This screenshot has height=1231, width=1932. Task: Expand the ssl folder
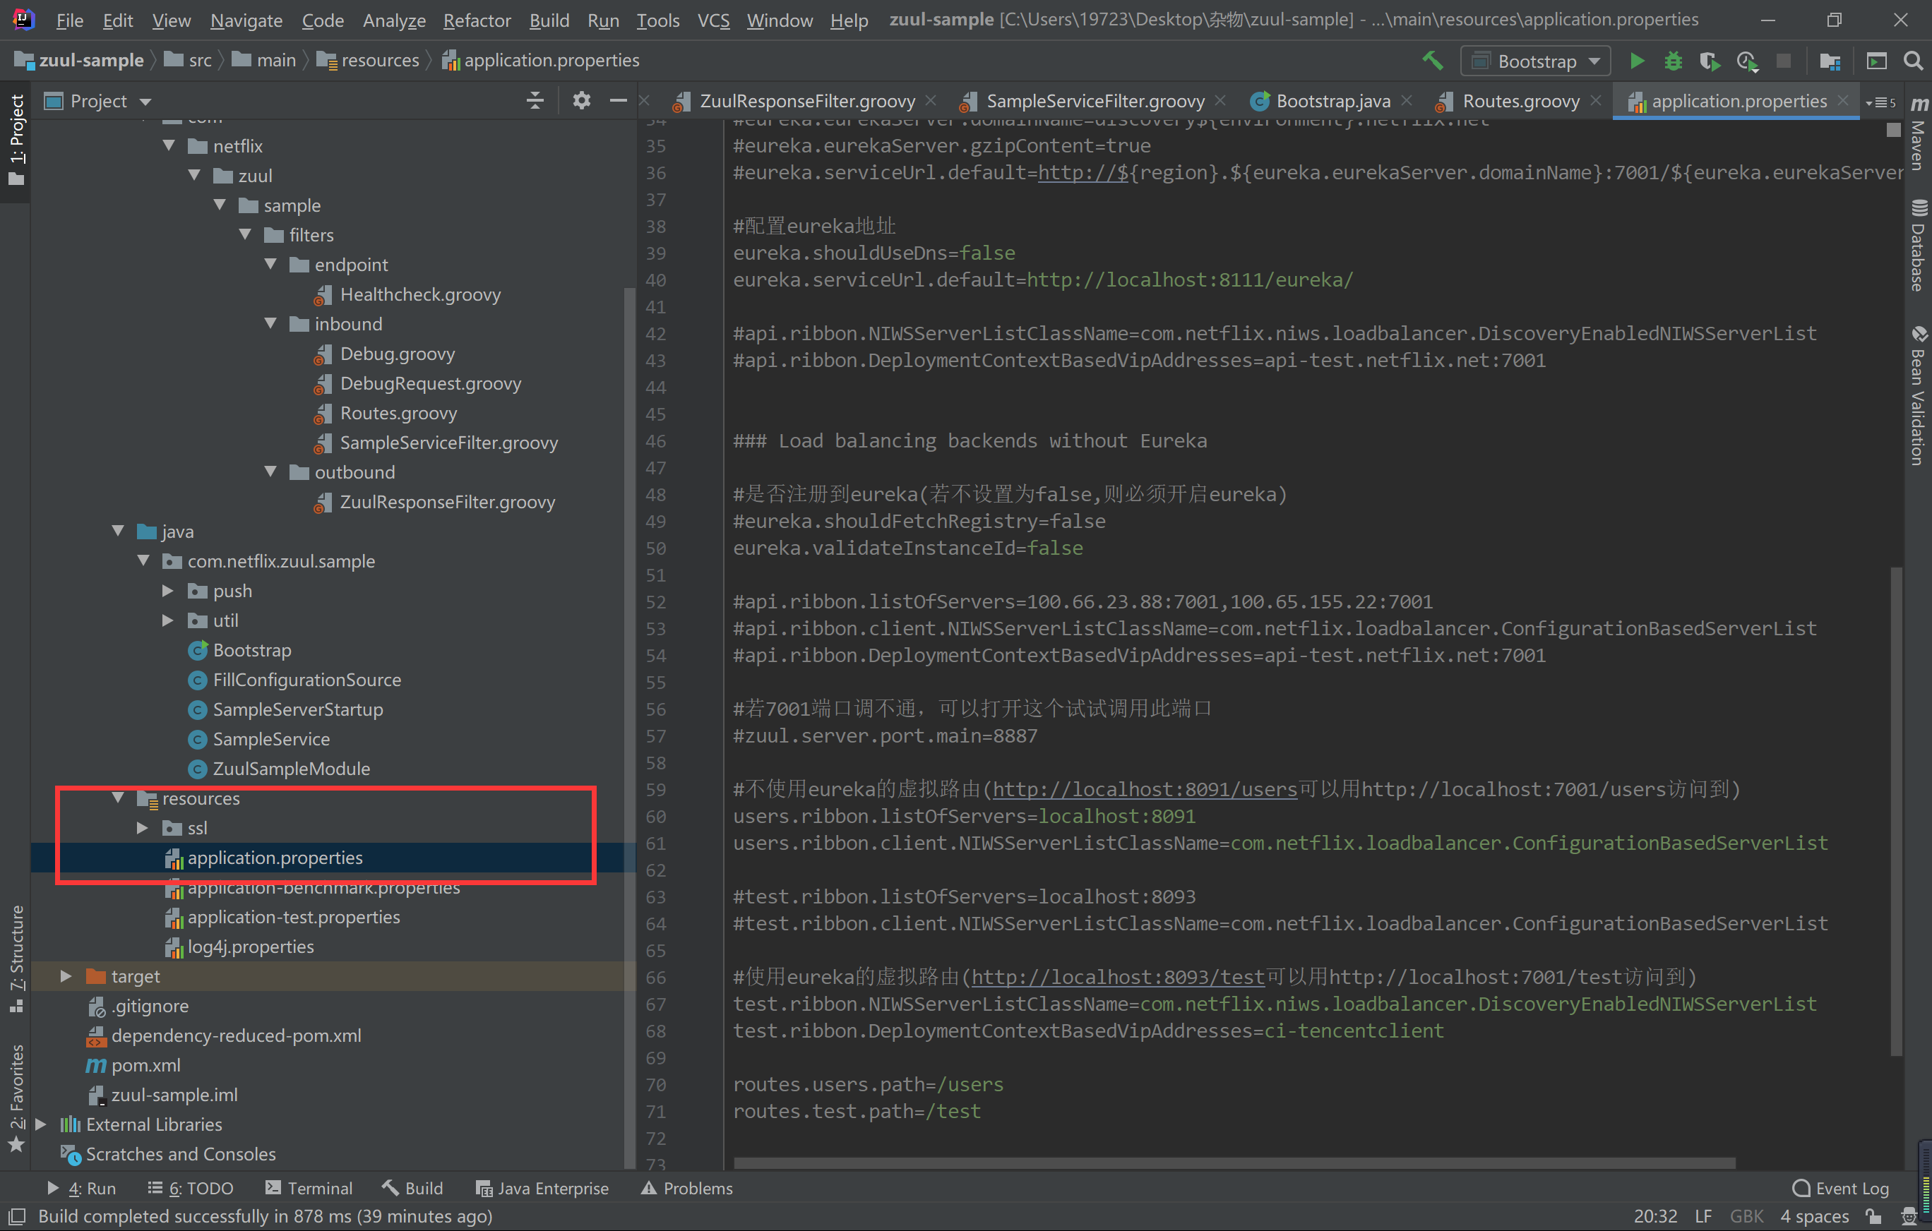pos(142,828)
